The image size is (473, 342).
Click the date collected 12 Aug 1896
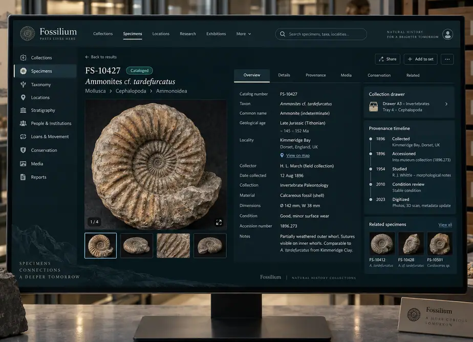point(292,176)
